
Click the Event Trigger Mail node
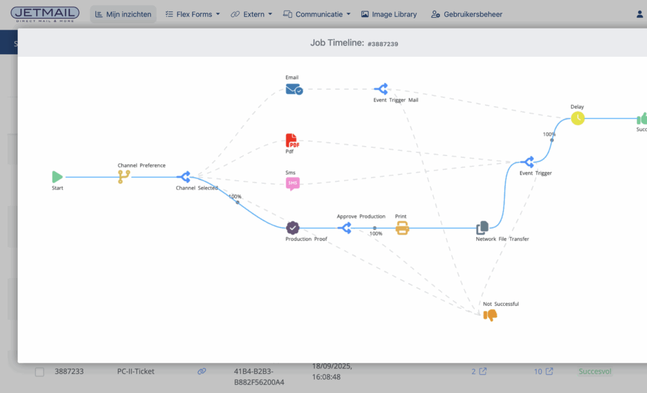(x=380, y=89)
